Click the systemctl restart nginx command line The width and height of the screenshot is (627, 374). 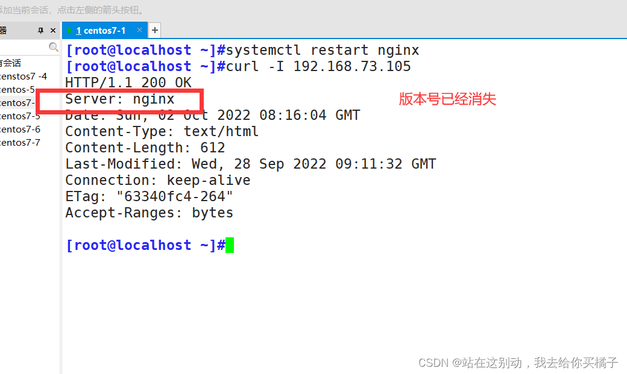tap(242, 50)
